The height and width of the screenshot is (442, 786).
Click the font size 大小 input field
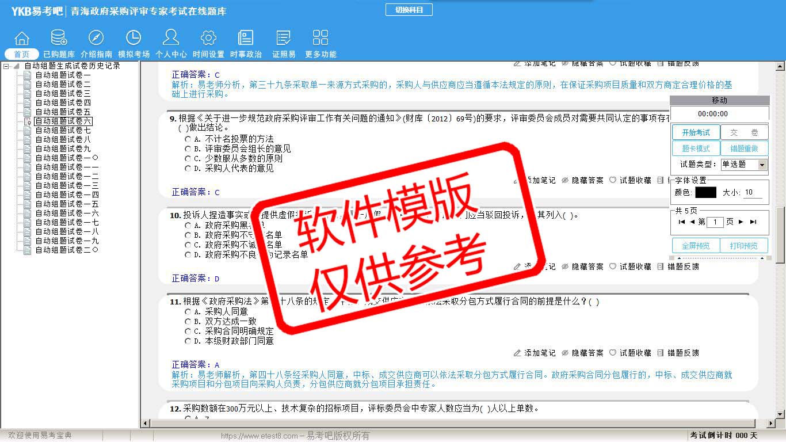click(752, 193)
